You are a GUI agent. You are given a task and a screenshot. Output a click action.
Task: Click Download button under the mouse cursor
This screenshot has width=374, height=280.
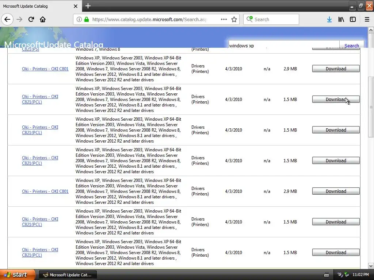[336, 99]
